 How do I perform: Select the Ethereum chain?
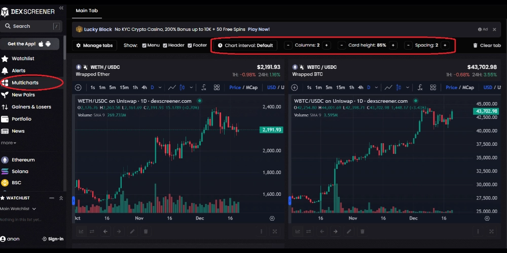(18, 160)
